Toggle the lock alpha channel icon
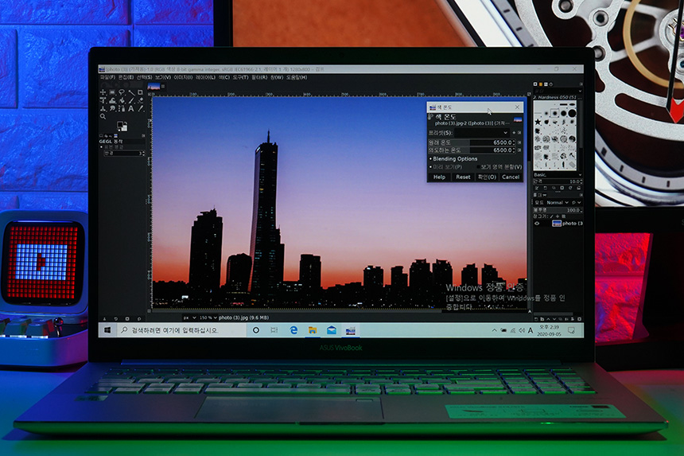 [564, 216]
